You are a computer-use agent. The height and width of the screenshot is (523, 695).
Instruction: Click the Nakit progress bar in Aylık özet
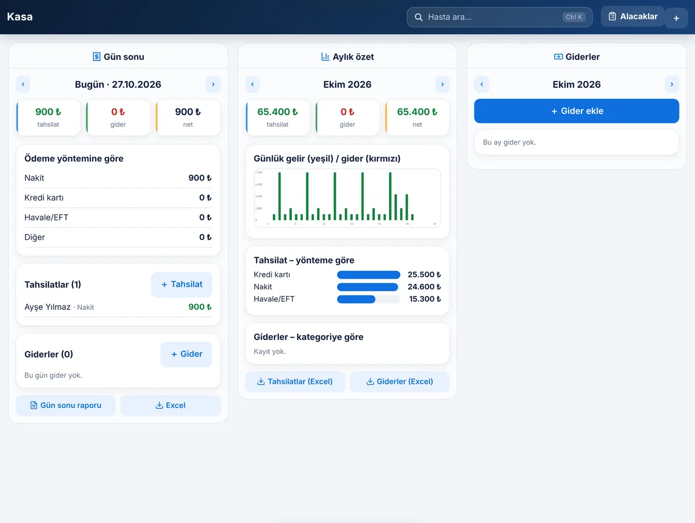pyautogui.click(x=368, y=287)
